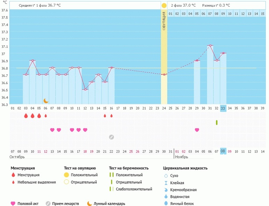Screen dimensions: 269x206
Task: Click the 37.1 temperature point on day 31
Action: [x=210, y=46]
